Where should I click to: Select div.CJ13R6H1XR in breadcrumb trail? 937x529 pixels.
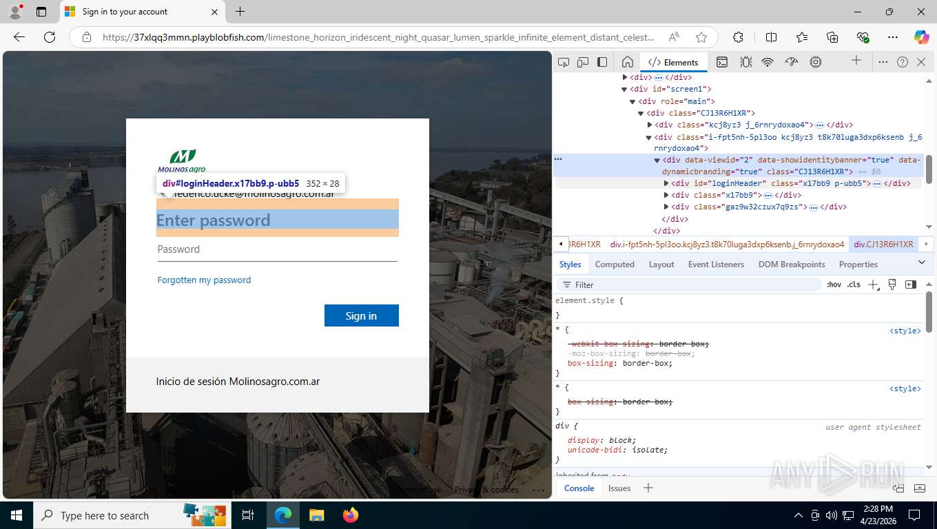coord(883,244)
